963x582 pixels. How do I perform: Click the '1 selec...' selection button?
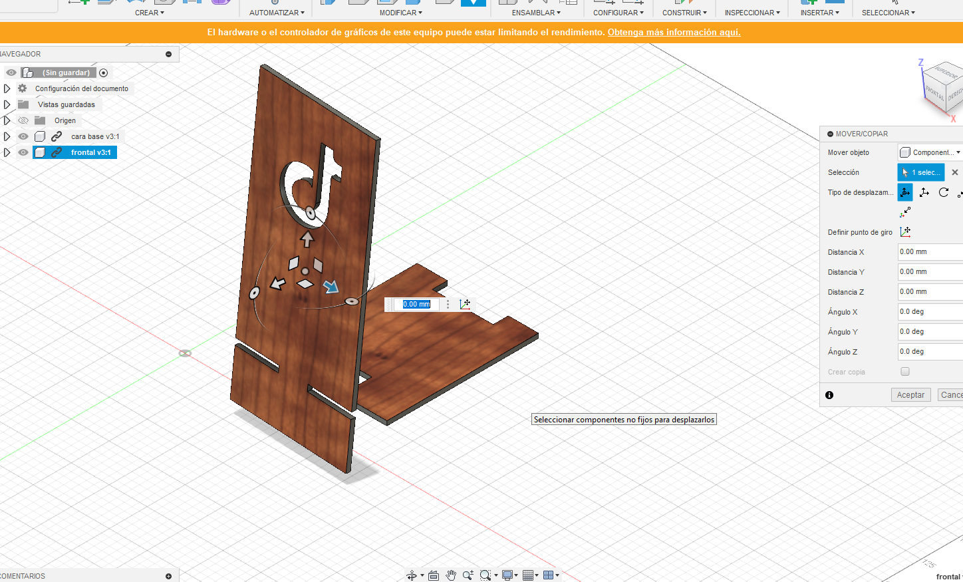921,172
